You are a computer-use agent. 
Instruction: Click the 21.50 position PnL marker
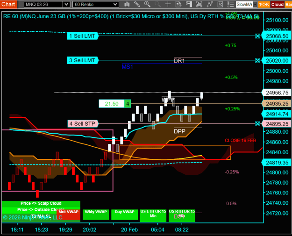point(112,104)
